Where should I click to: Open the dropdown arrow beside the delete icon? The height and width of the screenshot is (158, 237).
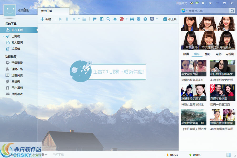[x=79, y=19]
